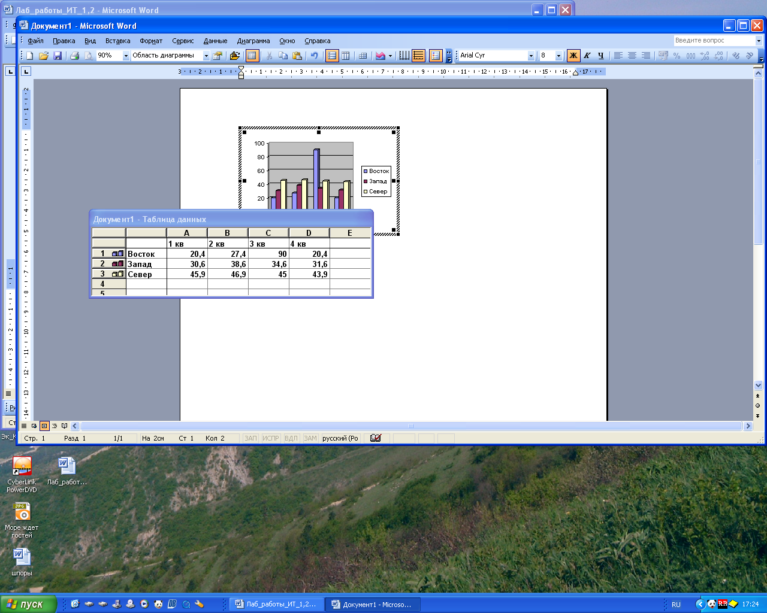Expand the formatting toolbar options arrow

[x=761, y=56]
